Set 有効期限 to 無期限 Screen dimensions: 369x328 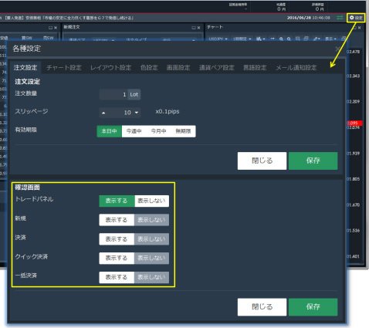pyautogui.click(x=183, y=131)
